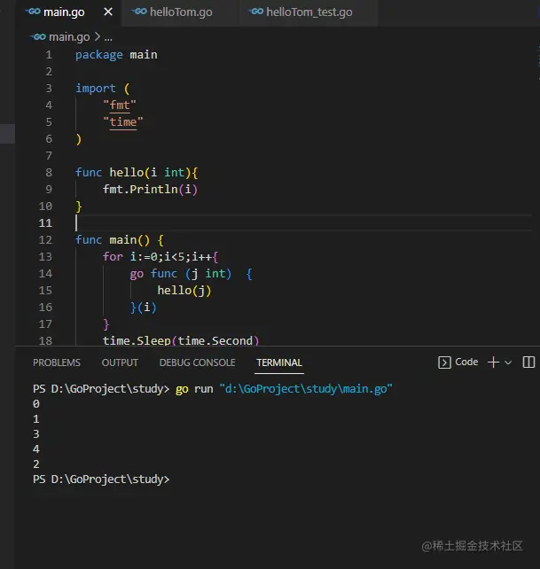Viewport: 540px width, 569px height.
Task: Click the time.Sleep(time.Second) line
Action: 181,340
